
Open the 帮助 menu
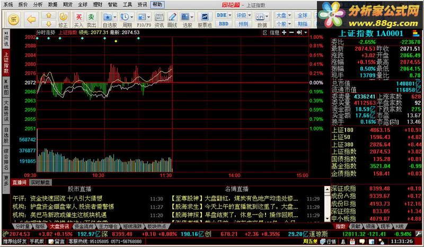157,5
